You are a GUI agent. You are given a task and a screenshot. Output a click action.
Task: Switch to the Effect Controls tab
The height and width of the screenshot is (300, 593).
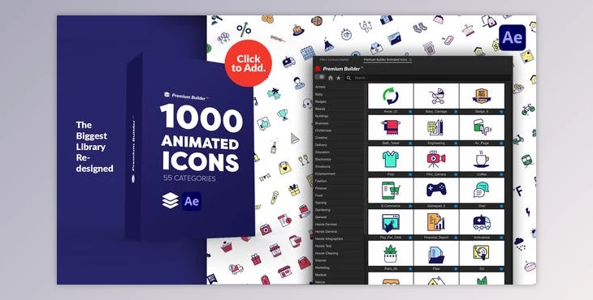point(334,60)
